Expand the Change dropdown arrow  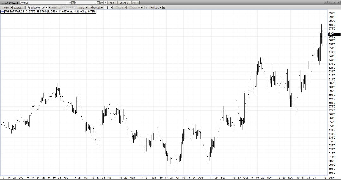[130, 3]
